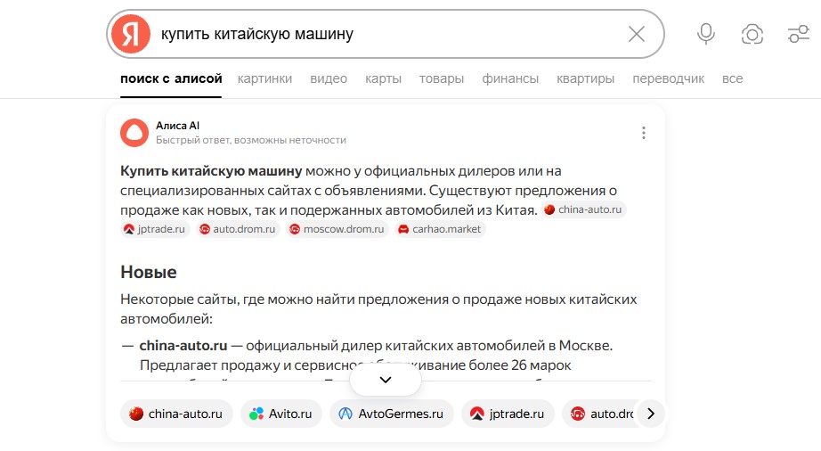The width and height of the screenshot is (821, 451).
Task: Switch to the 'картинки' tab
Action: tap(264, 79)
